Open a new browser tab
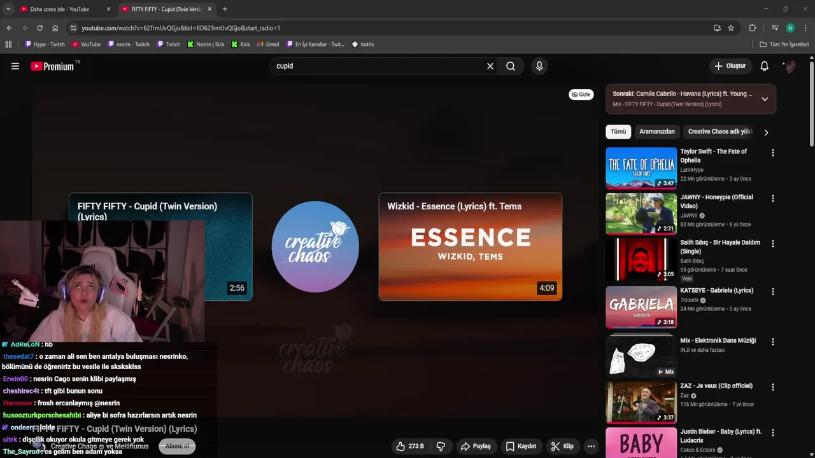Image resolution: width=815 pixels, height=458 pixels. point(225,9)
